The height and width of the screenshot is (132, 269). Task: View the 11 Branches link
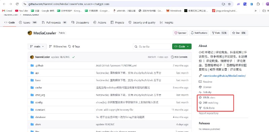coord(58,47)
